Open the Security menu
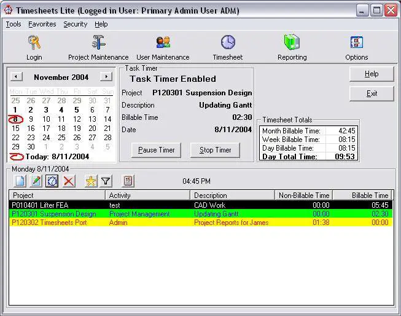 75,24
